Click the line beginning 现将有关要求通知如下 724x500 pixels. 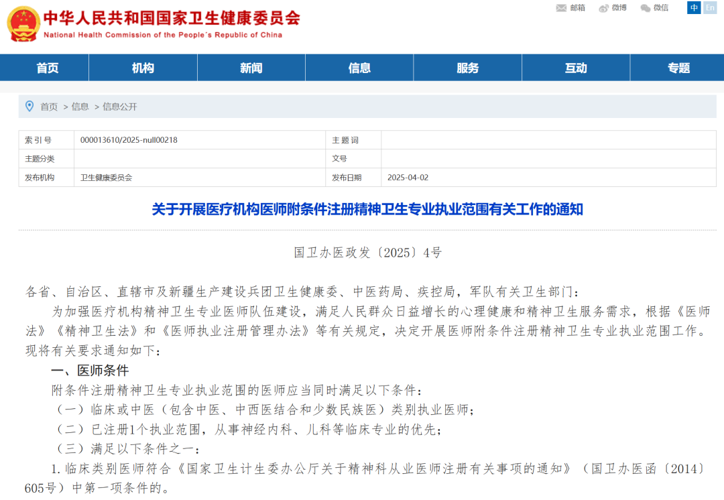pyautogui.click(x=93, y=351)
